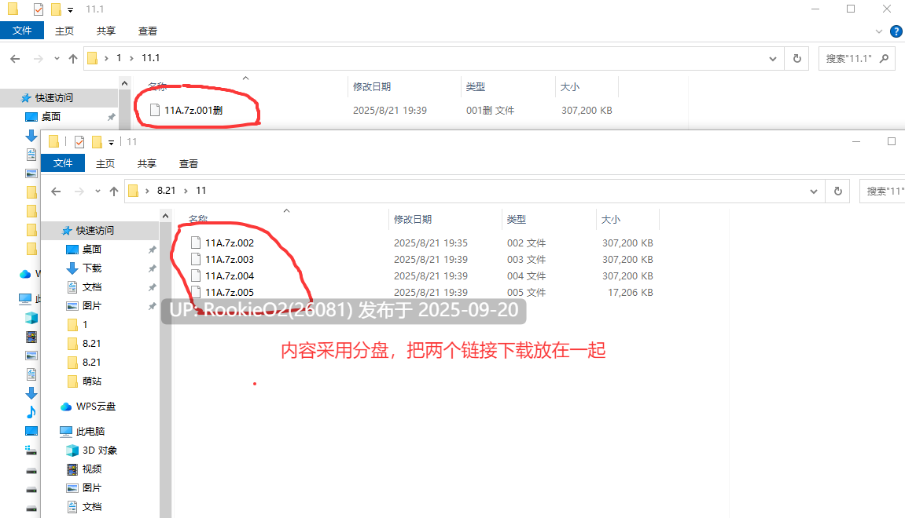Image resolution: width=905 pixels, height=518 pixels.
Task: Select file 11A.7z.003
Action: coord(229,259)
